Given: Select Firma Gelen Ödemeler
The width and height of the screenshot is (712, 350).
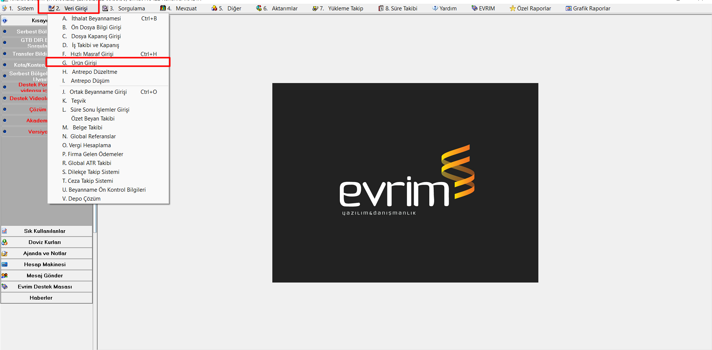Looking at the screenshot, I should (108, 154).
